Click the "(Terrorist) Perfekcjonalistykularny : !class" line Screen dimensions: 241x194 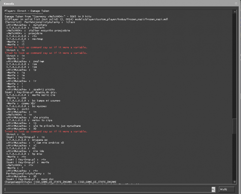40,22
